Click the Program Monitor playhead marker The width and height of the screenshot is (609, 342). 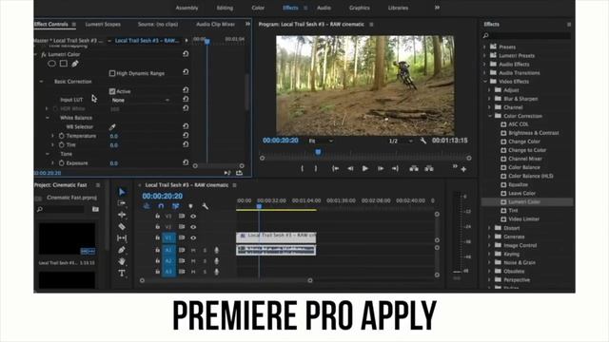coord(318,152)
